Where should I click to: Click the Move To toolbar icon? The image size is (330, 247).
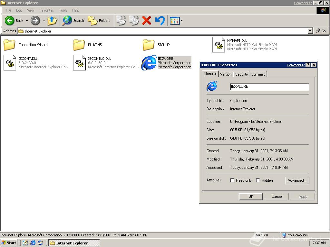point(121,21)
